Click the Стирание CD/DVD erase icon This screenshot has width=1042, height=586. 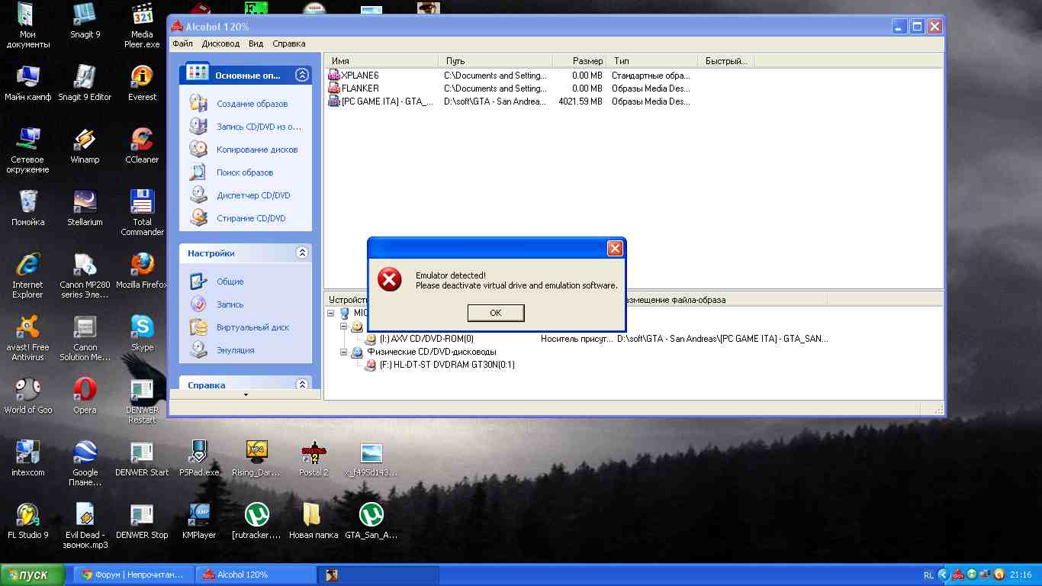coord(198,218)
